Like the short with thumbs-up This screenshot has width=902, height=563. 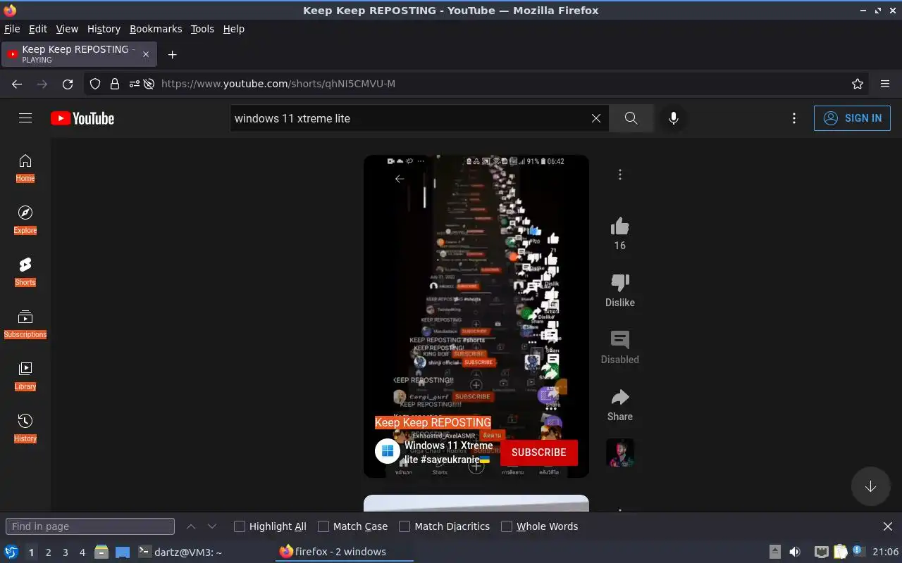[620, 226]
